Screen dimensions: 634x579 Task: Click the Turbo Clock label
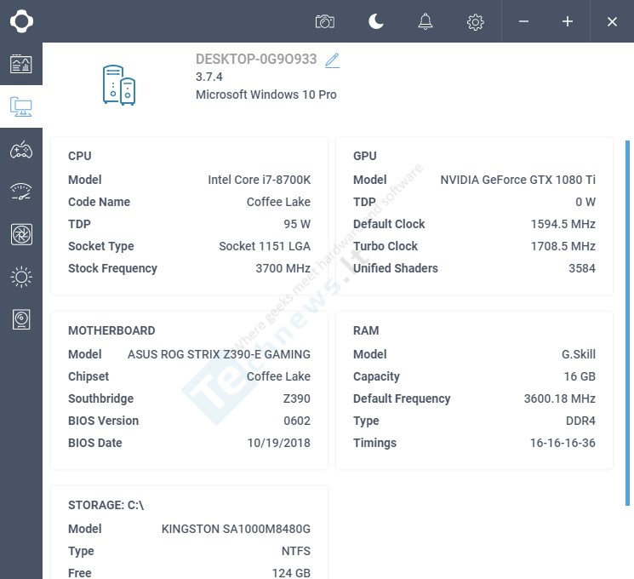(386, 246)
